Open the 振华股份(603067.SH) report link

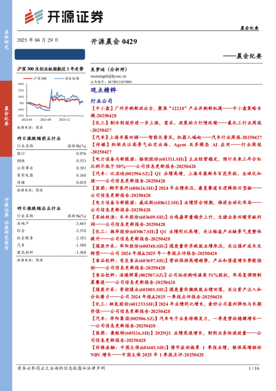(x=176, y=235)
